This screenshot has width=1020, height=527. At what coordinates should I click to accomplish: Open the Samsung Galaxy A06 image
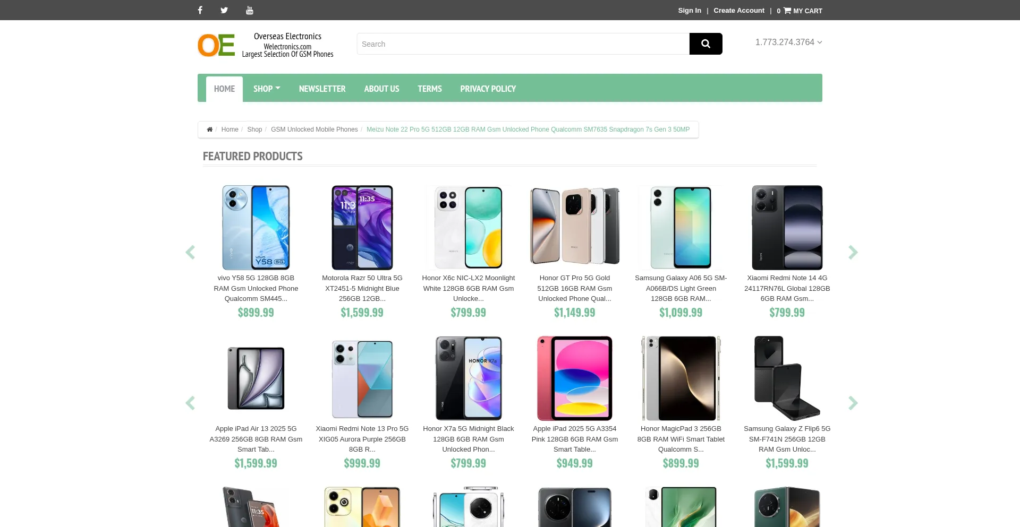click(x=681, y=228)
